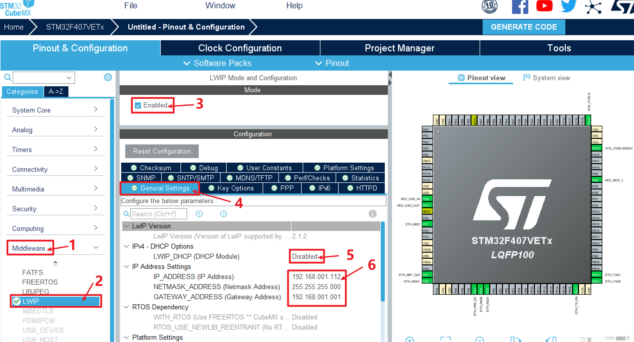Click Reset Configuration button
This screenshot has width=634, height=342.
(x=162, y=151)
